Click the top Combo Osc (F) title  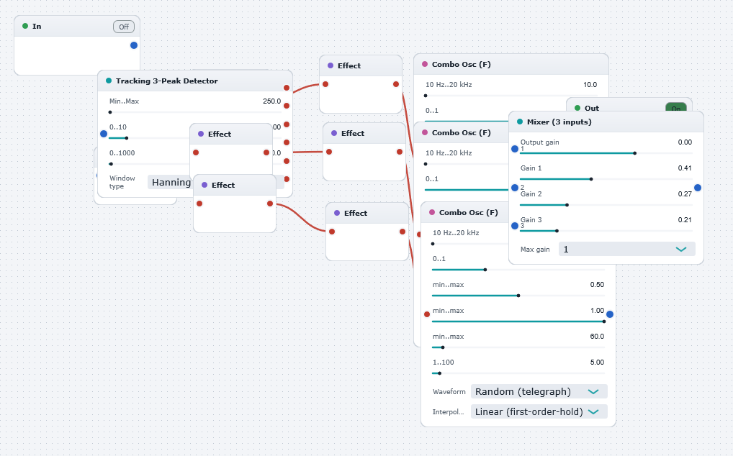click(461, 65)
